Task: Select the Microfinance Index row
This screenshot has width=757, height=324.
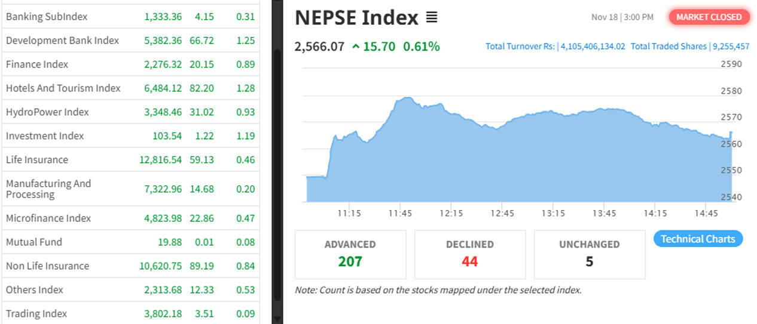Action: point(48,218)
